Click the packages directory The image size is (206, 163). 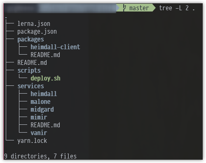[30, 39]
